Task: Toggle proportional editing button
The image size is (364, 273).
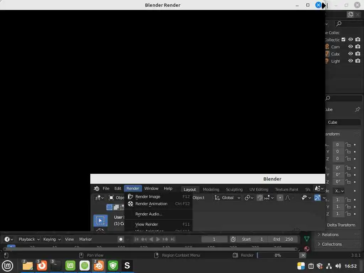Action: pyautogui.click(x=280, y=198)
